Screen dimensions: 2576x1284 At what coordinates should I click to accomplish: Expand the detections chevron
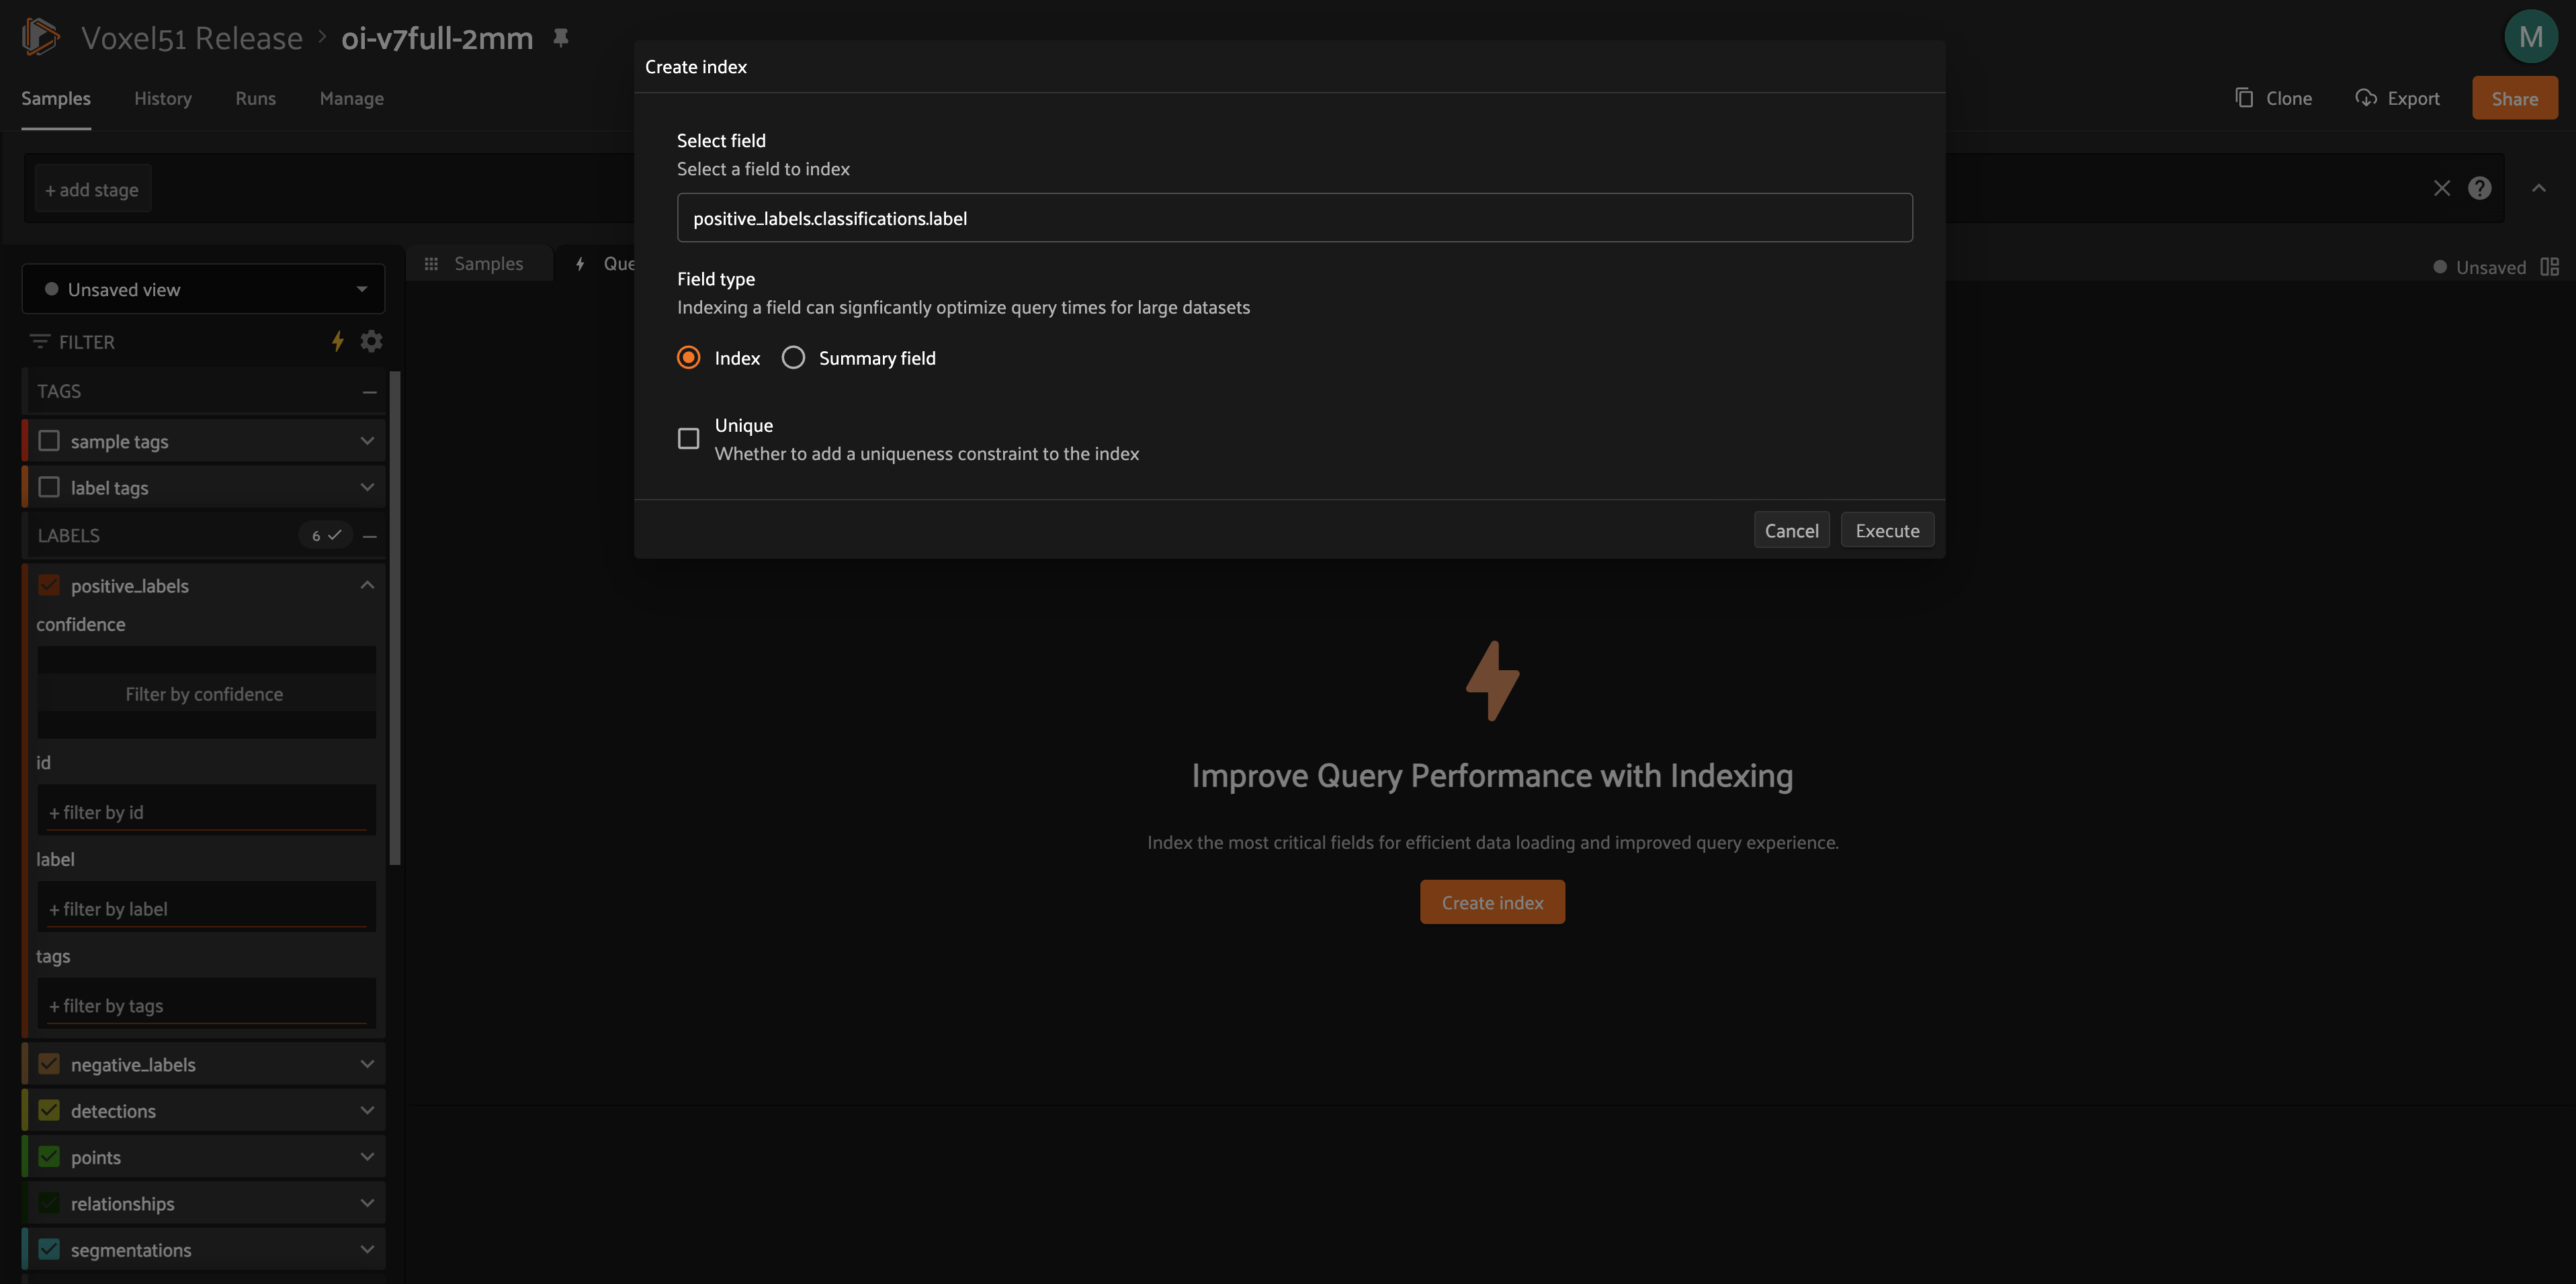pos(367,1110)
